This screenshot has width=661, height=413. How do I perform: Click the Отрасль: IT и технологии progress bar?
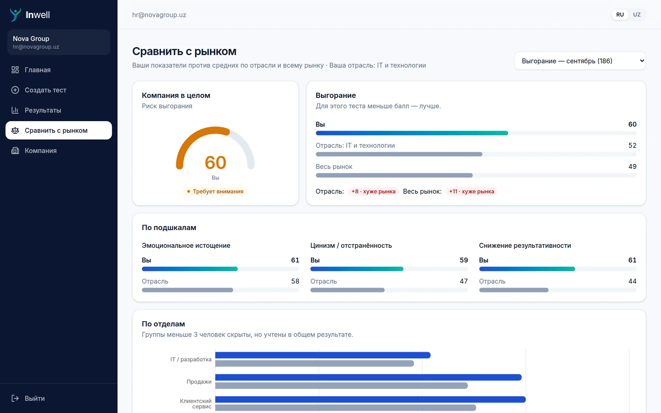[476, 154]
